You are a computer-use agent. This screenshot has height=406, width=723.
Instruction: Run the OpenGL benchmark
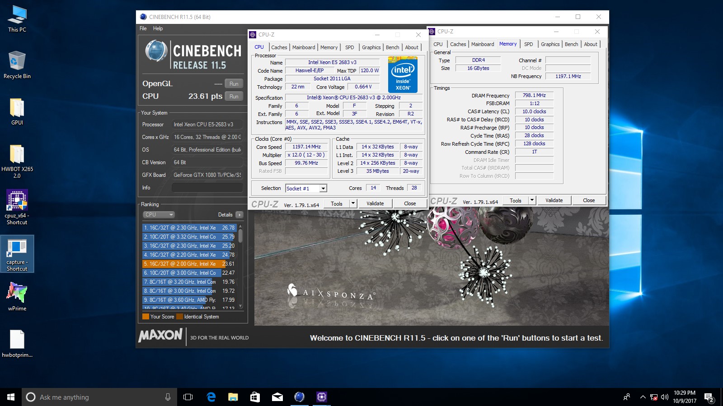point(234,84)
